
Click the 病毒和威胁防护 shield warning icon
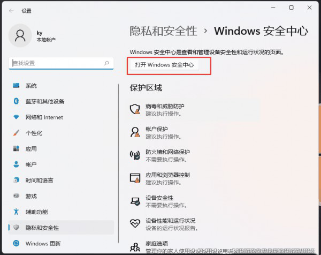(135, 109)
